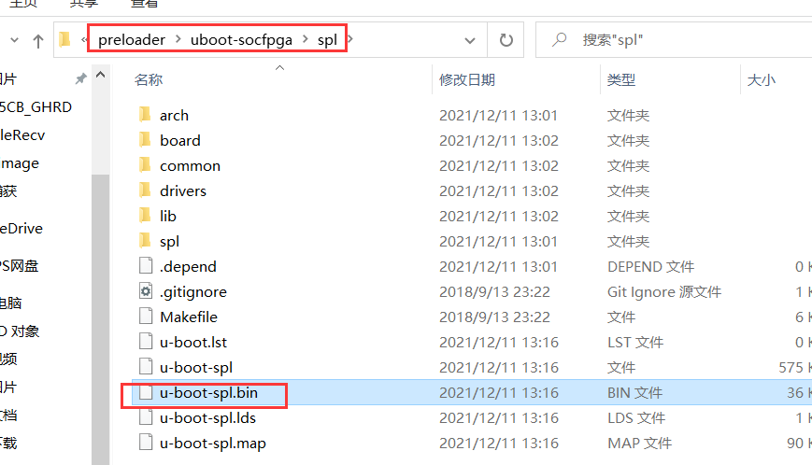Click the search spl input box
The image size is (812, 465).
(x=673, y=40)
